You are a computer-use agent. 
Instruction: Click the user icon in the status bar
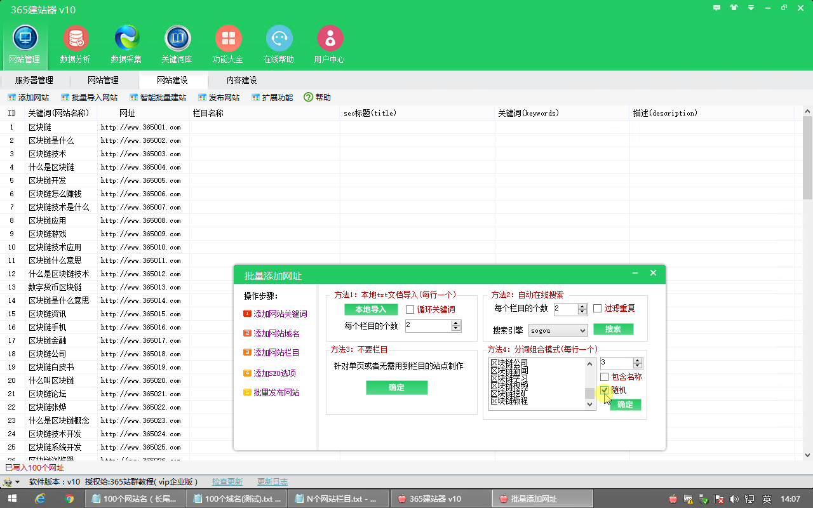coord(8,481)
